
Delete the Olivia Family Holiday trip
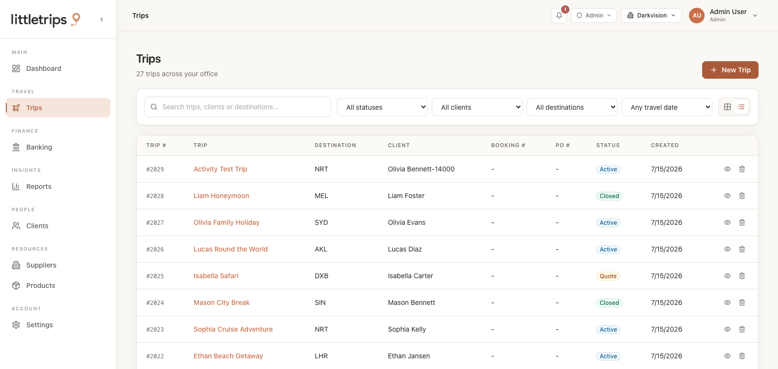tap(742, 222)
